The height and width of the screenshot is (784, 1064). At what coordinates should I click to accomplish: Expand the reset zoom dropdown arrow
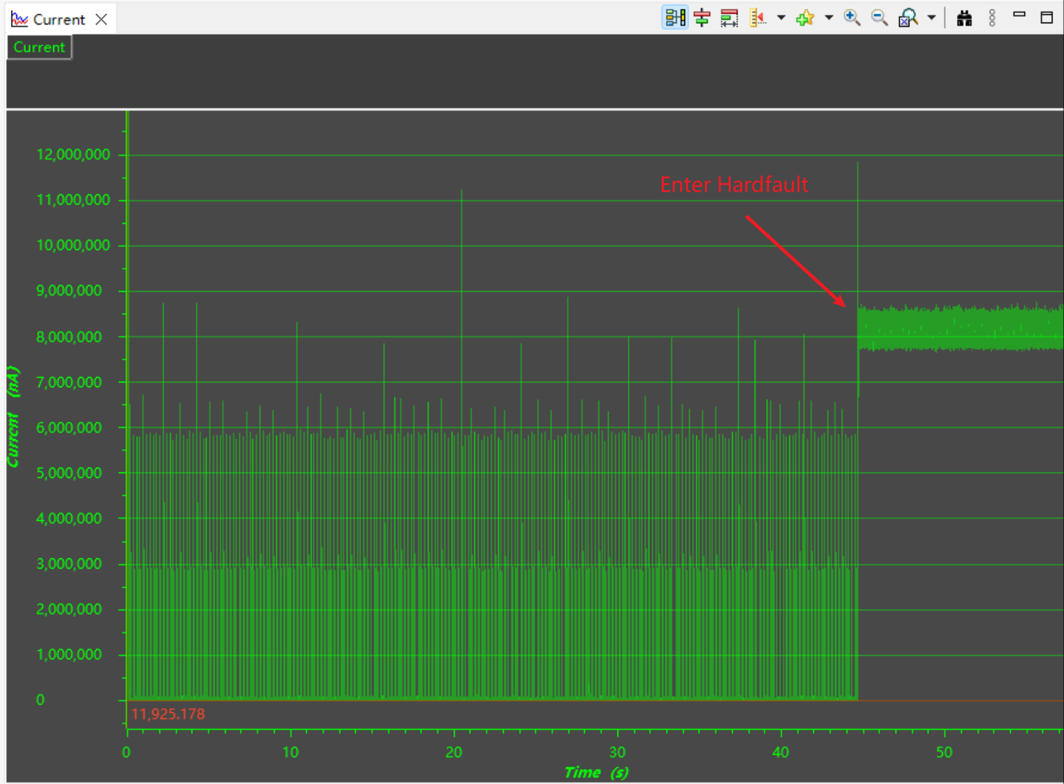coord(931,18)
